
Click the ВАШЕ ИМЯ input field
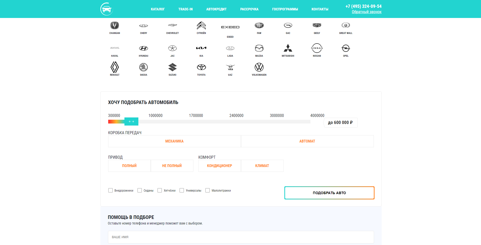pyautogui.click(x=241, y=237)
